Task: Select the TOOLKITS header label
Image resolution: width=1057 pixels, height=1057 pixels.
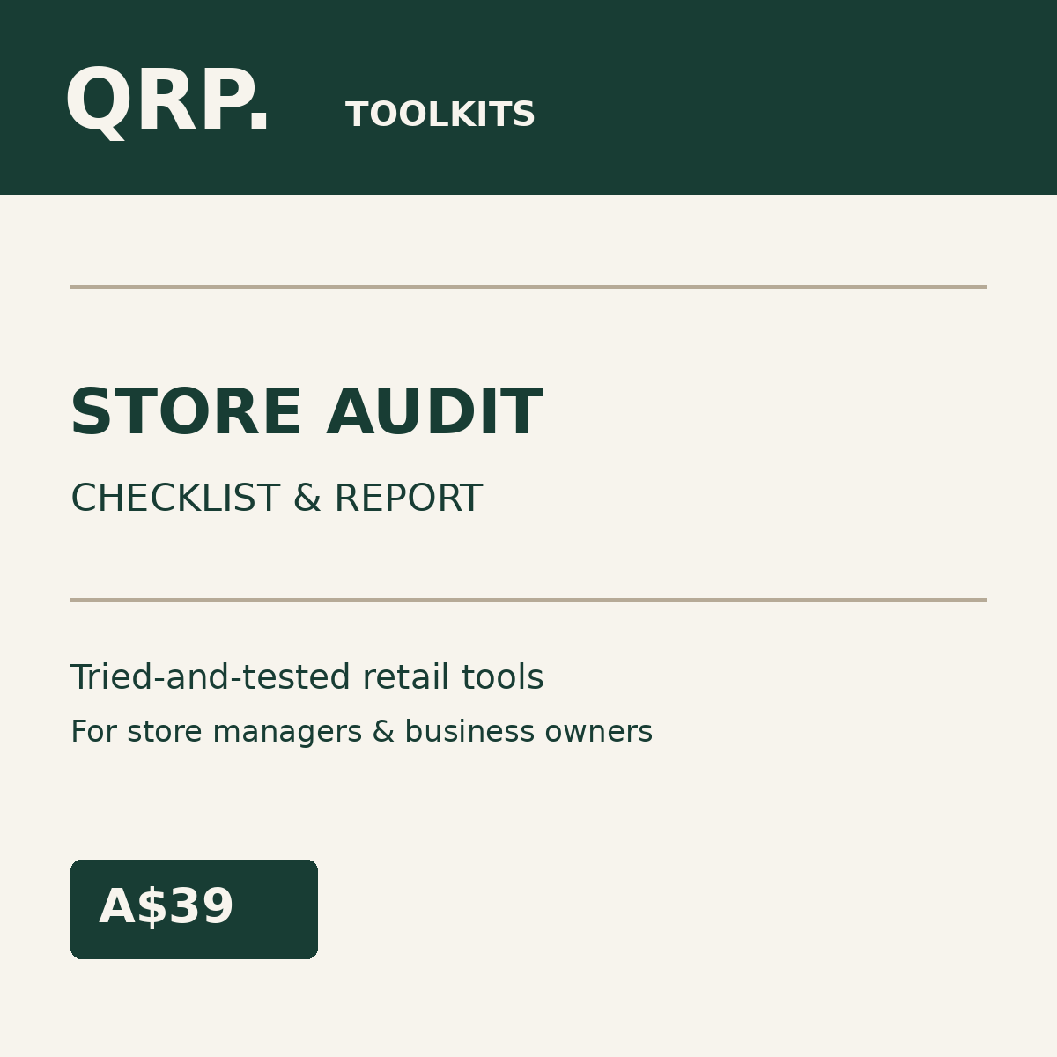Action: tap(440, 115)
